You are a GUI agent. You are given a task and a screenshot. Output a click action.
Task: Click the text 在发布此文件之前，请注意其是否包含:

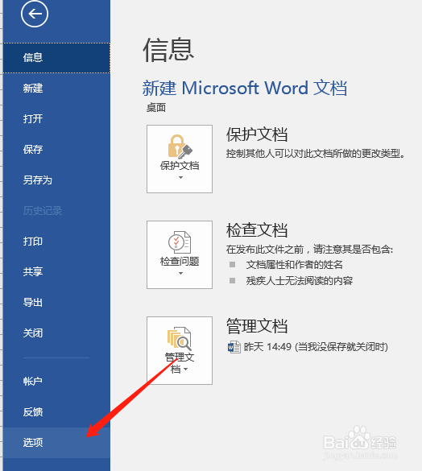tap(309, 250)
